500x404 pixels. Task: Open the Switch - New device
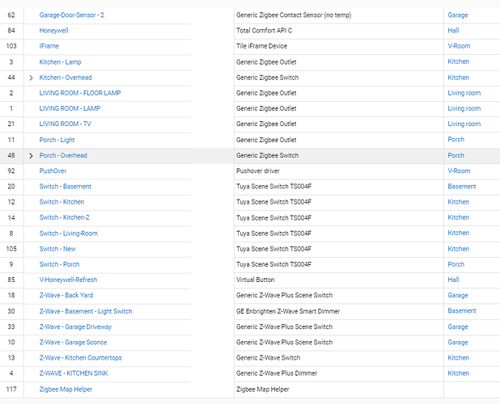(x=57, y=249)
